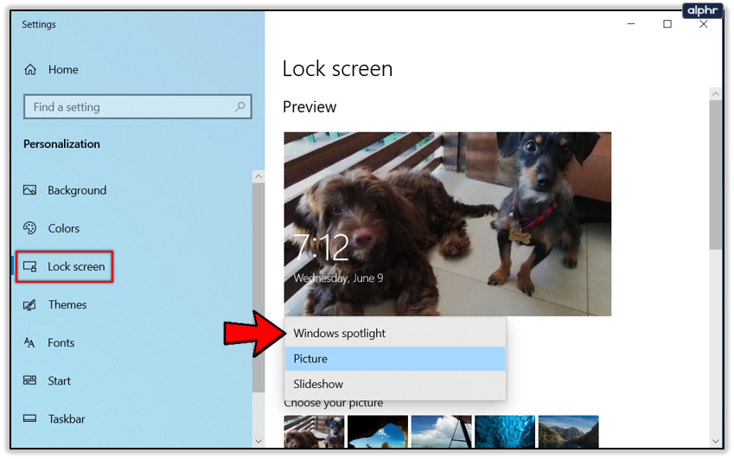Choose Picture option in dropdown

click(395, 359)
